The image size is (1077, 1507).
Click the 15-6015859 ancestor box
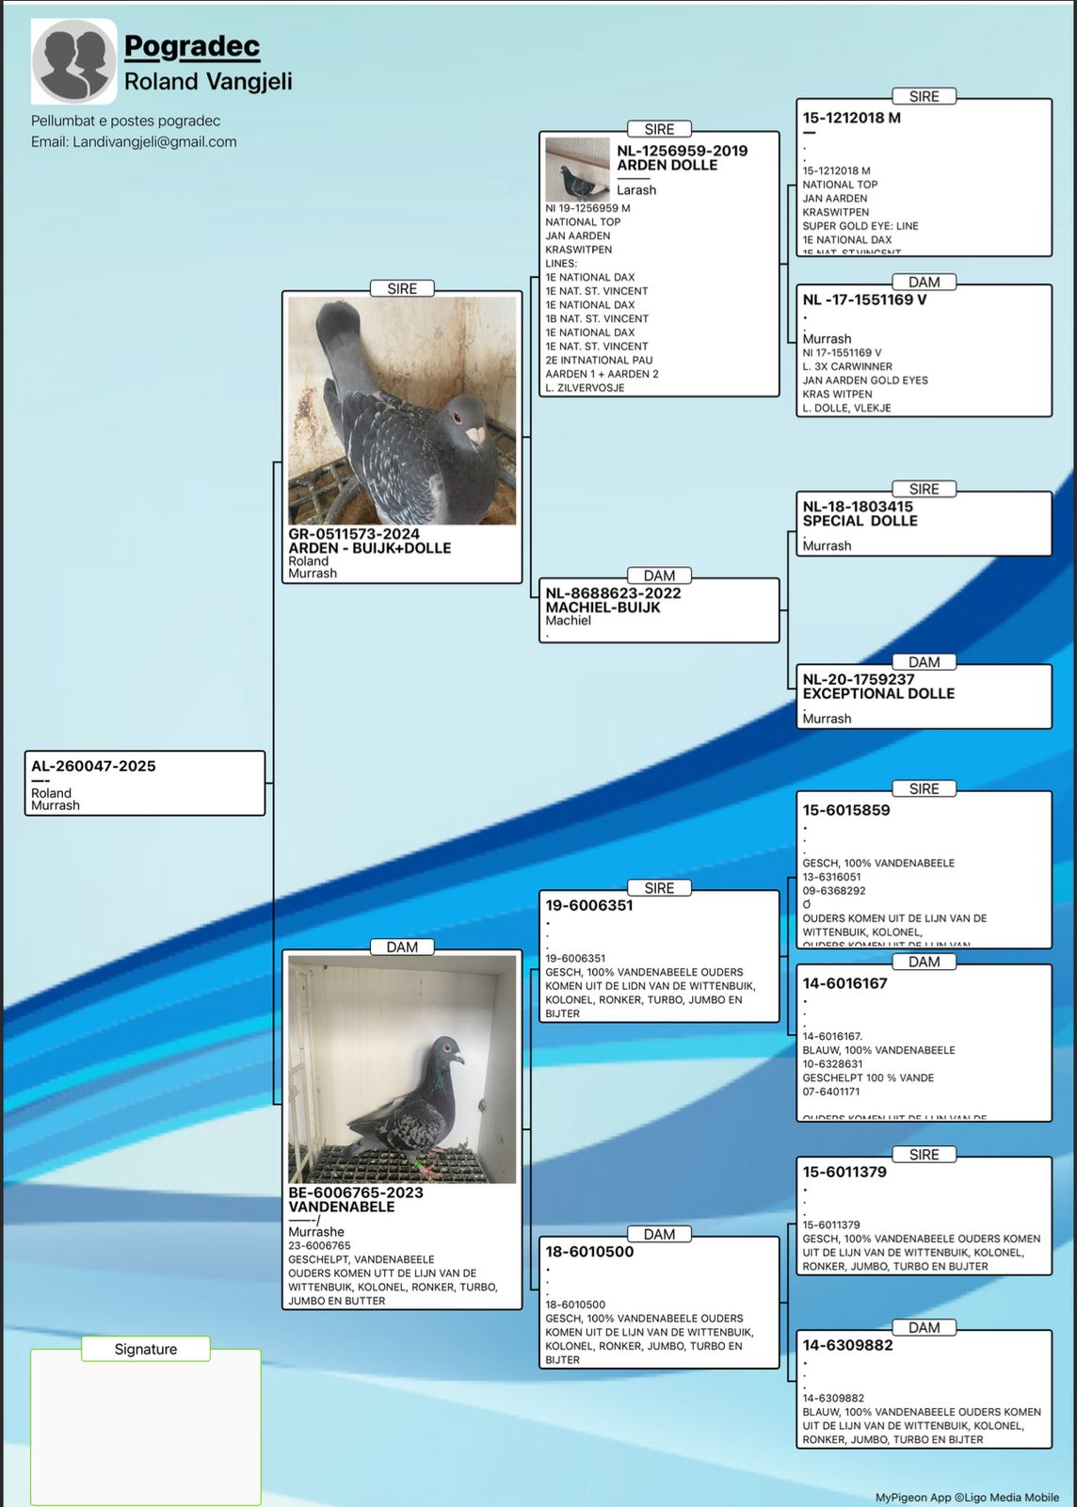coord(923,869)
